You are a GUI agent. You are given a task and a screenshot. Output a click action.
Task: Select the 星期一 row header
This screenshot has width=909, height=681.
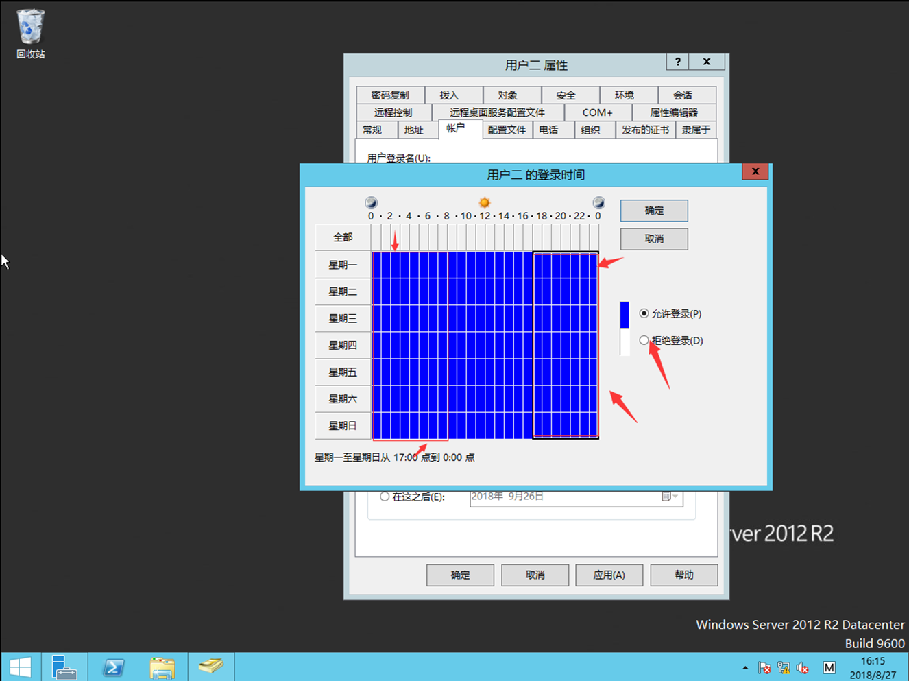point(343,265)
